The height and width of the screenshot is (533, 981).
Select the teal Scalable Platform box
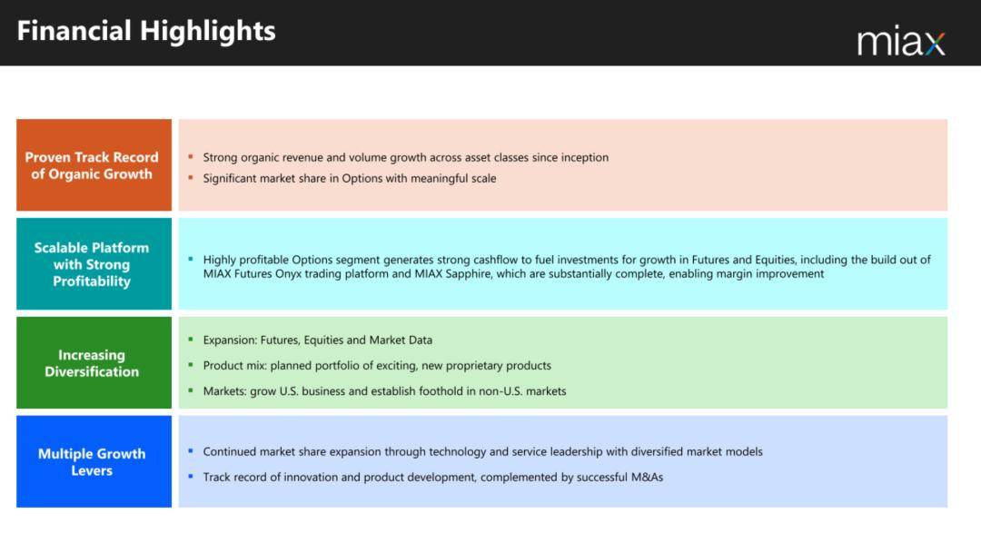click(x=94, y=264)
